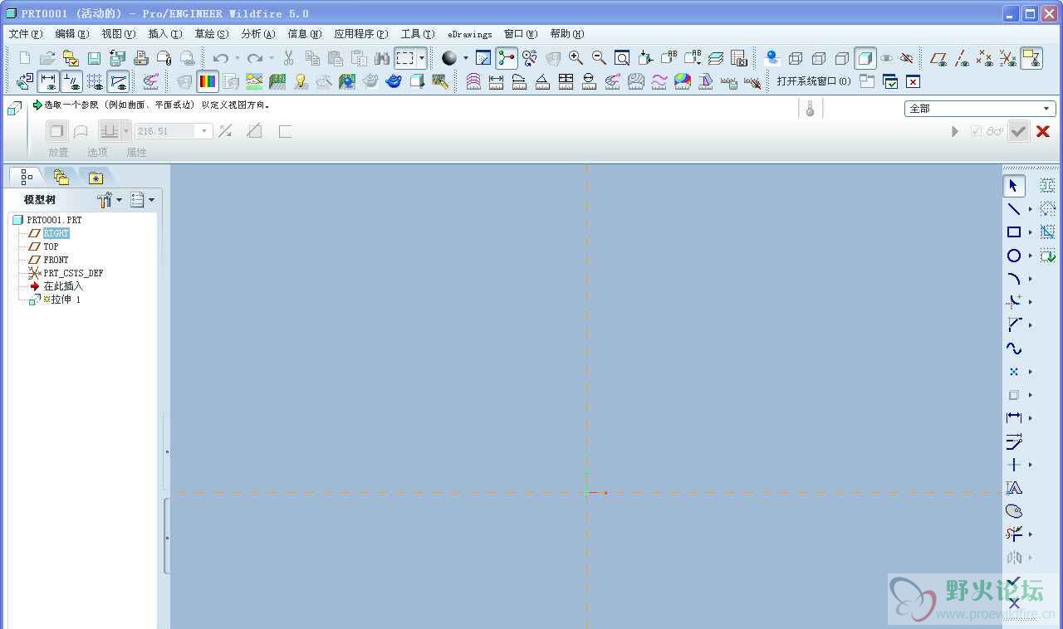Click 打开系统窗口(O) button
The image size is (1063, 629).
click(814, 81)
